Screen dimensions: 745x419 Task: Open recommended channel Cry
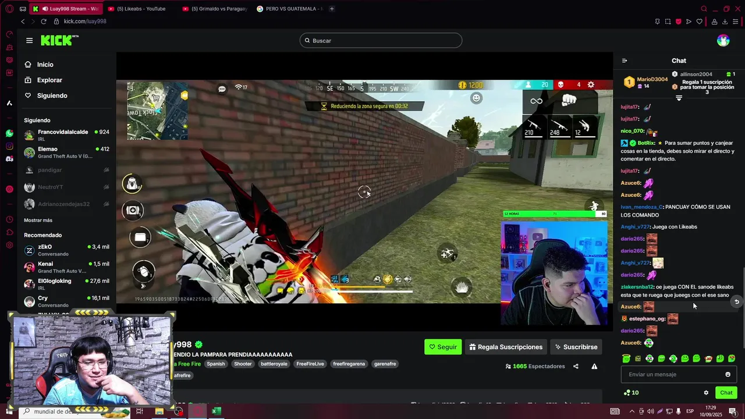[66, 301]
